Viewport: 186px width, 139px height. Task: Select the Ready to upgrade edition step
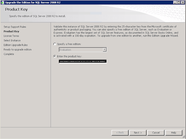pos(17,49)
